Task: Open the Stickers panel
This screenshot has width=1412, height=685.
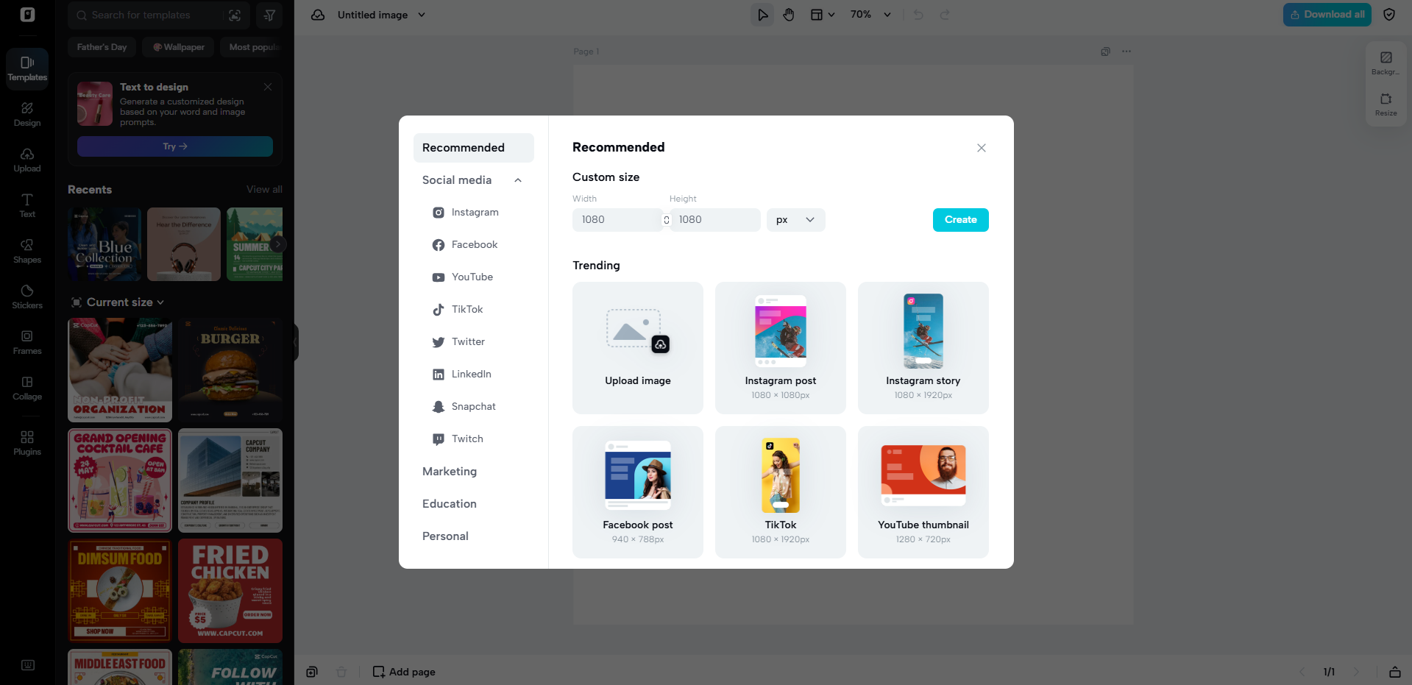Action: 26,296
